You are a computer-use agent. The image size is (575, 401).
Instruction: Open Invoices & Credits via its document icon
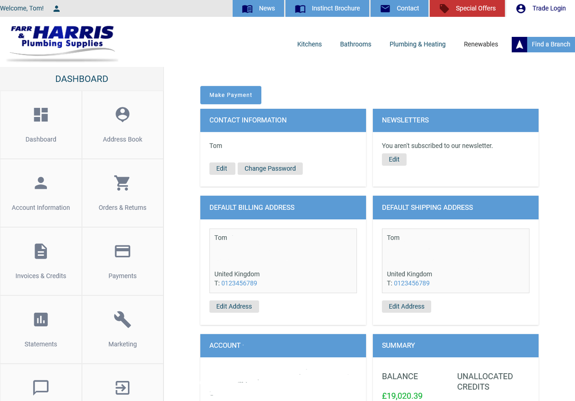coord(41,251)
